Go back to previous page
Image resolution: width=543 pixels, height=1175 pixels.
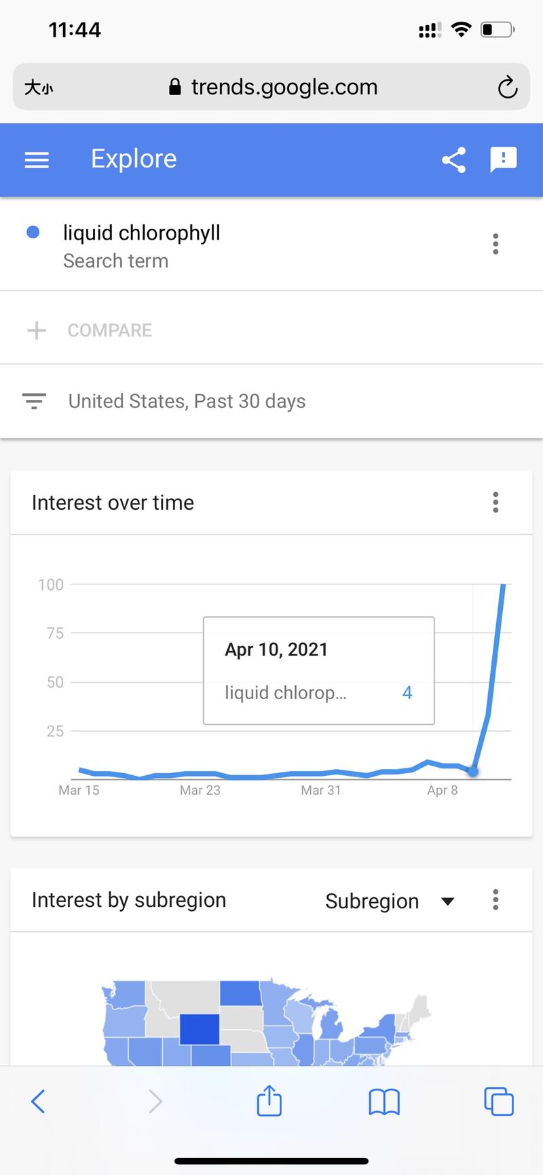(39, 1101)
